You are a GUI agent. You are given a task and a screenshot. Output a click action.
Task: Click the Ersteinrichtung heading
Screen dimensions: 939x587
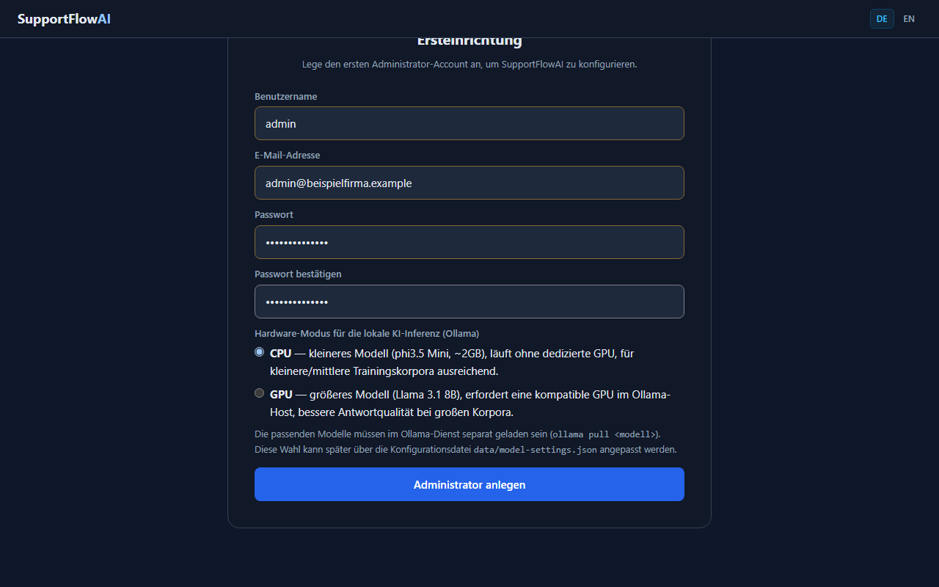[x=469, y=40]
